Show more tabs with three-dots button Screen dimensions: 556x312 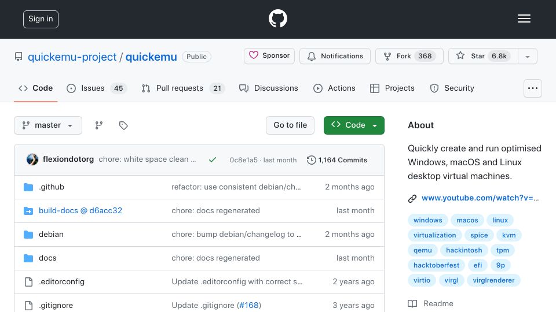click(533, 88)
